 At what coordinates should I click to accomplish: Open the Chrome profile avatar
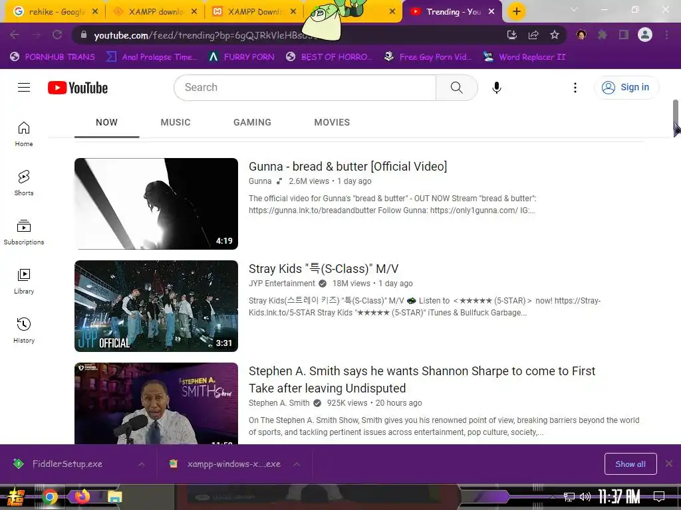point(645,35)
